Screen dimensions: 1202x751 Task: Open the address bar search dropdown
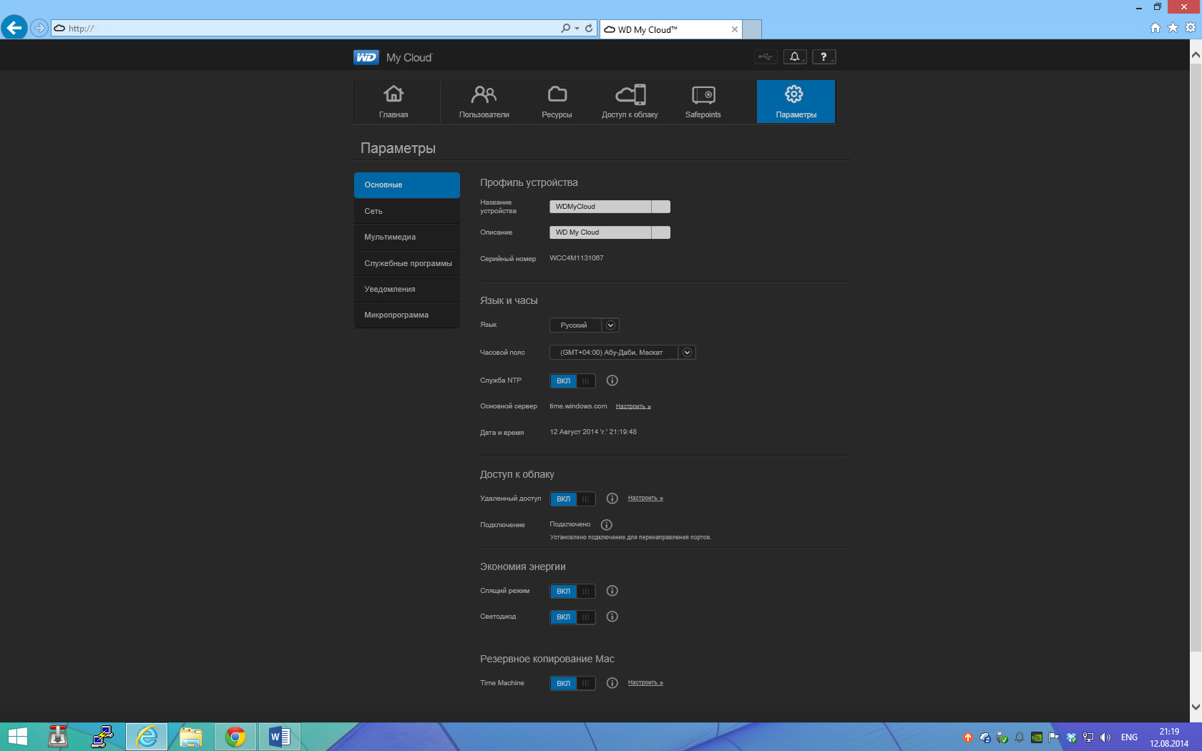click(577, 28)
